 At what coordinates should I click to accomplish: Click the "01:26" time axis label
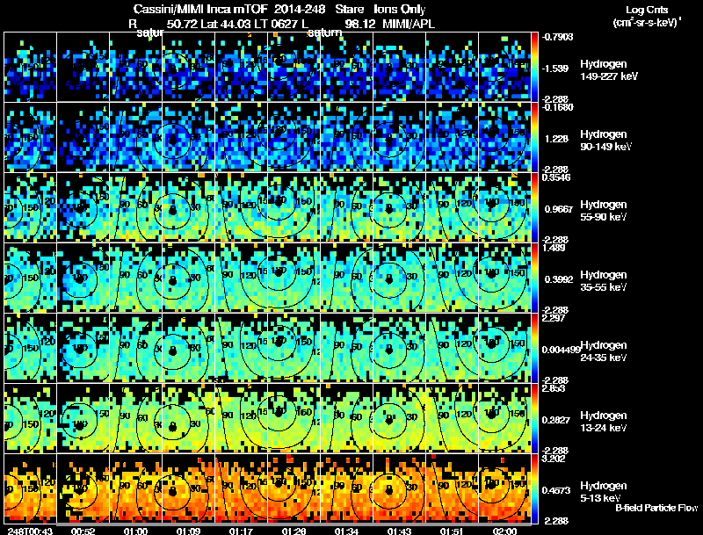(x=294, y=531)
